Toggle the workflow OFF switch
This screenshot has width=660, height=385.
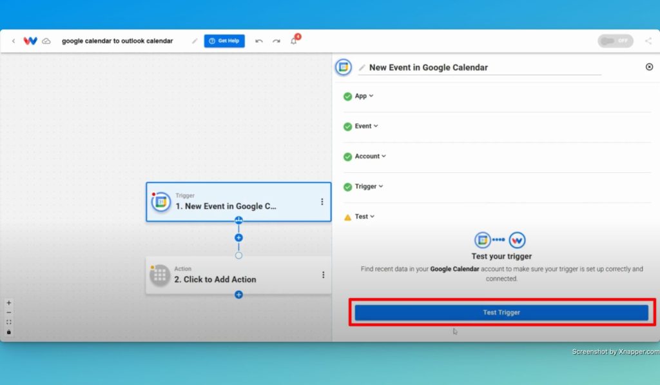click(616, 41)
